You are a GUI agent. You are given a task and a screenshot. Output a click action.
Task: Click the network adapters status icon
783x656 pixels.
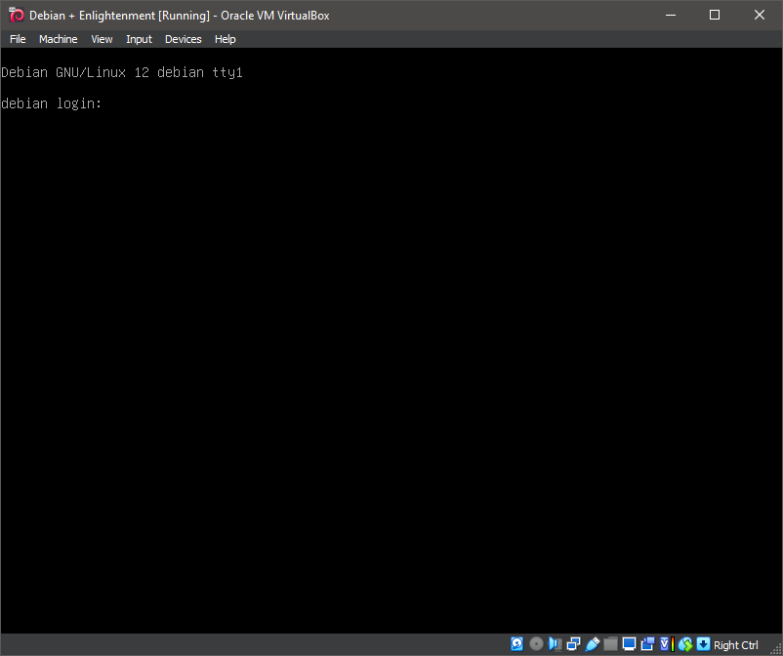pyautogui.click(x=573, y=644)
